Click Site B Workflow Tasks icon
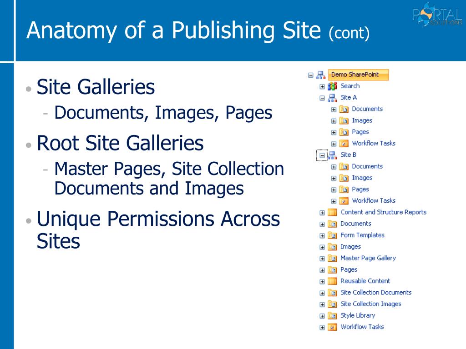Image resolution: width=466 pixels, height=349 pixels. pyautogui.click(x=344, y=201)
